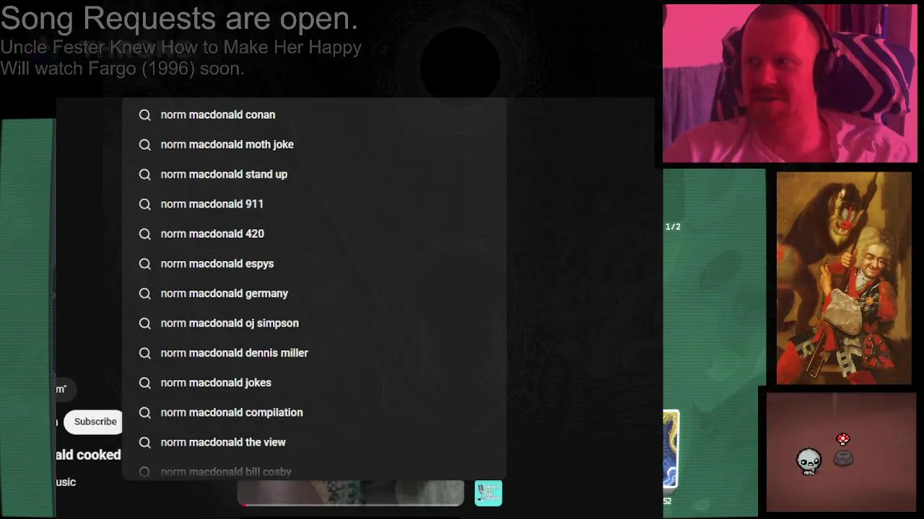The image size is (924, 519).
Task: Click the "Song Requests are open." headline
Action: click(x=179, y=18)
